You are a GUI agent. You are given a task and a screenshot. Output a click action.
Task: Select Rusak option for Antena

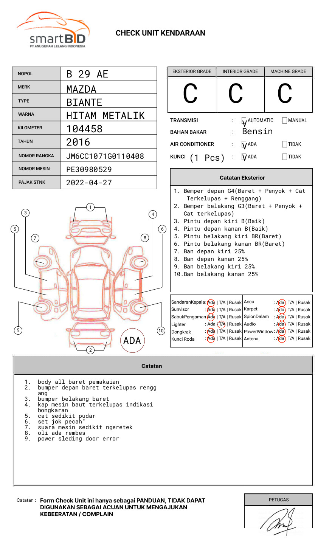[304, 338]
